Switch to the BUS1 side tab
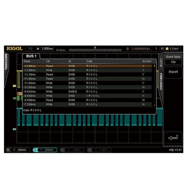 click(161, 62)
